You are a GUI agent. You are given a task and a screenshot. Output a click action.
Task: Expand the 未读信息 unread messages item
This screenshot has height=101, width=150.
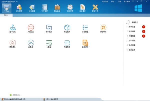pos(132,27)
